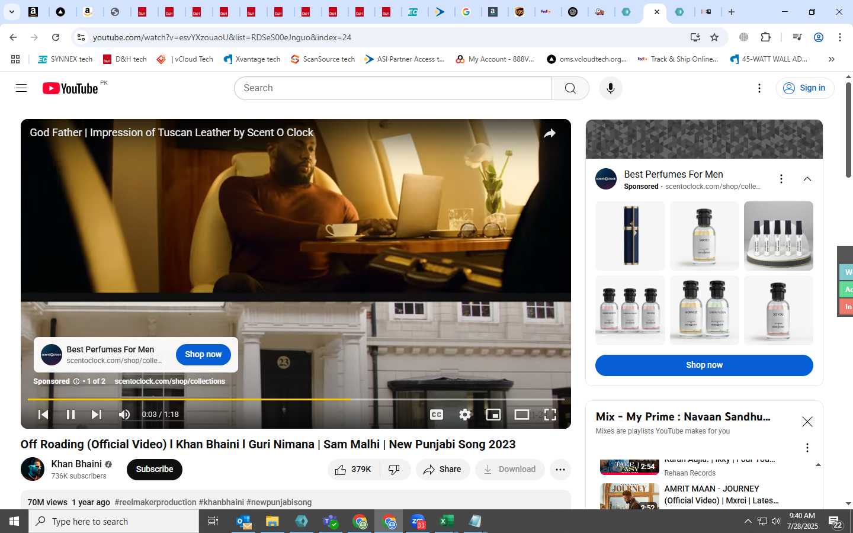Image resolution: width=853 pixels, height=533 pixels.
Task: Expand tab search dropdown arrow
Action: tap(11, 12)
